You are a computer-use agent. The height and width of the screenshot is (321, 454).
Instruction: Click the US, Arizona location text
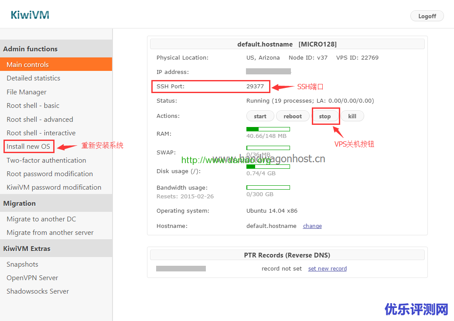pyautogui.click(x=263, y=57)
